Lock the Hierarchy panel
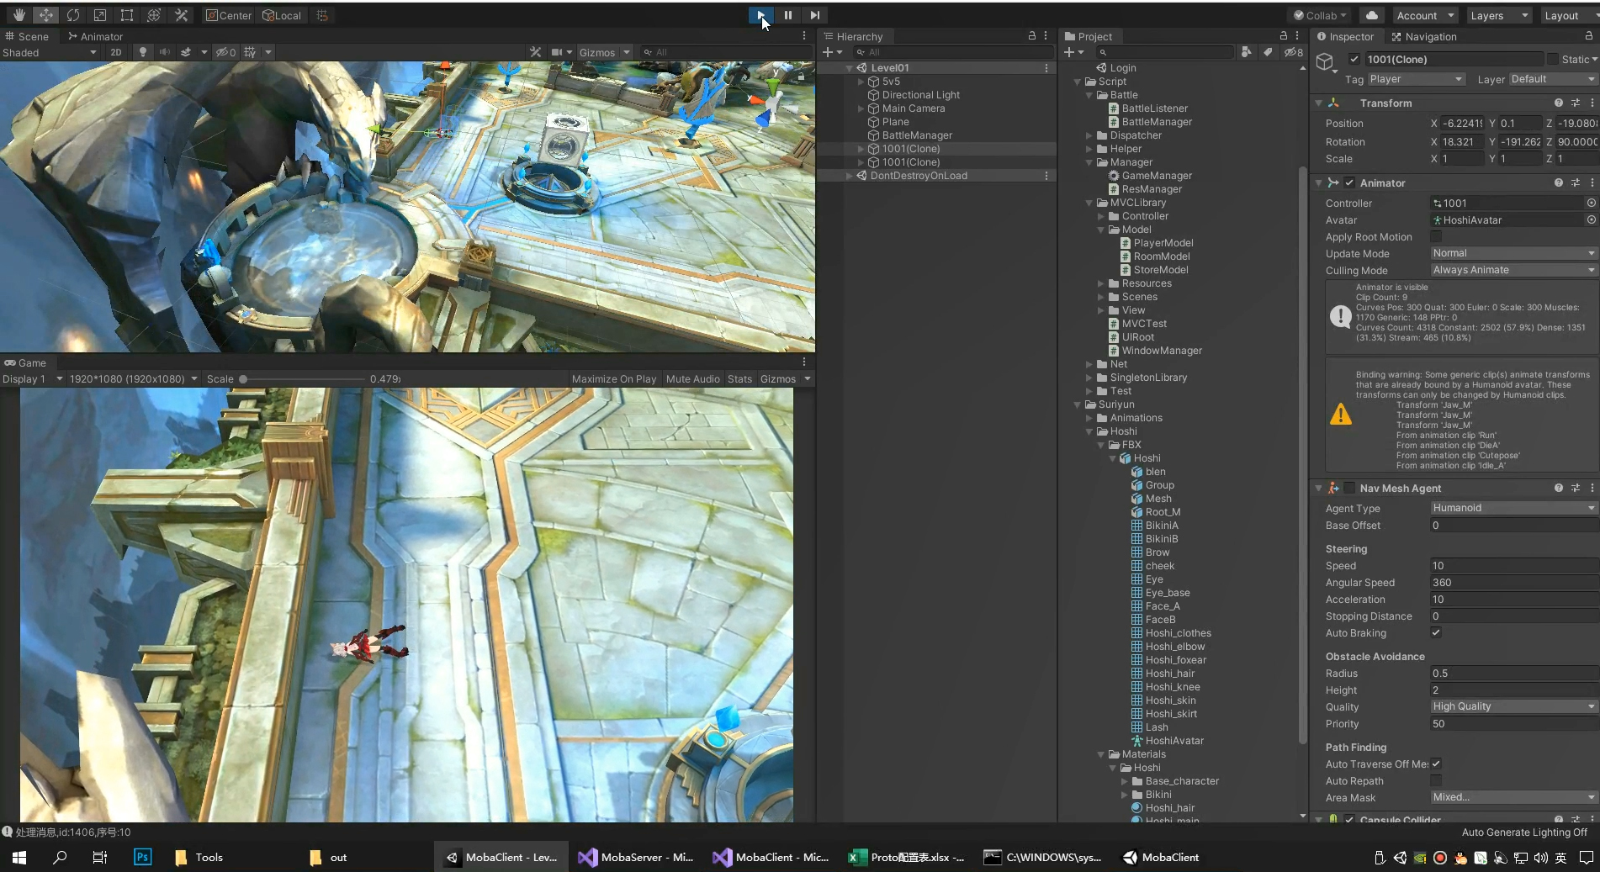This screenshot has width=1600, height=872. [1031, 36]
